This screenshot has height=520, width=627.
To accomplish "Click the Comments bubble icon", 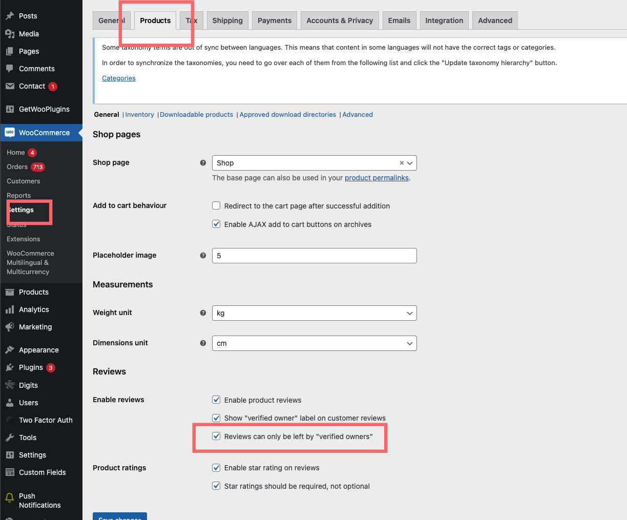I will pos(10,69).
